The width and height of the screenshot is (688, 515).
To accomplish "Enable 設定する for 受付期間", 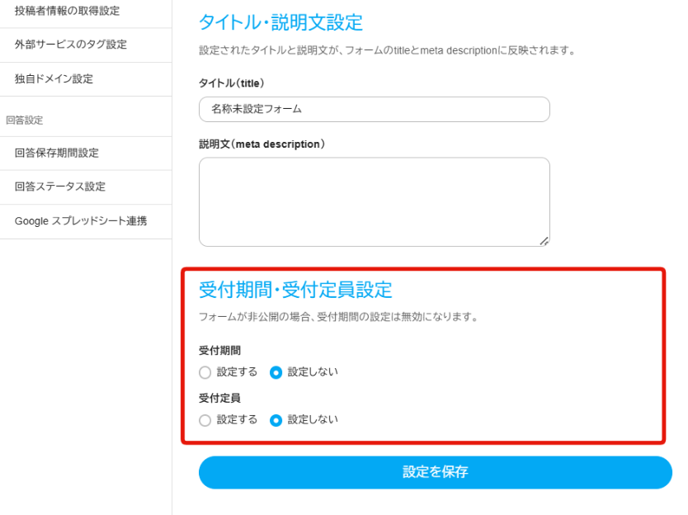I will point(205,372).
